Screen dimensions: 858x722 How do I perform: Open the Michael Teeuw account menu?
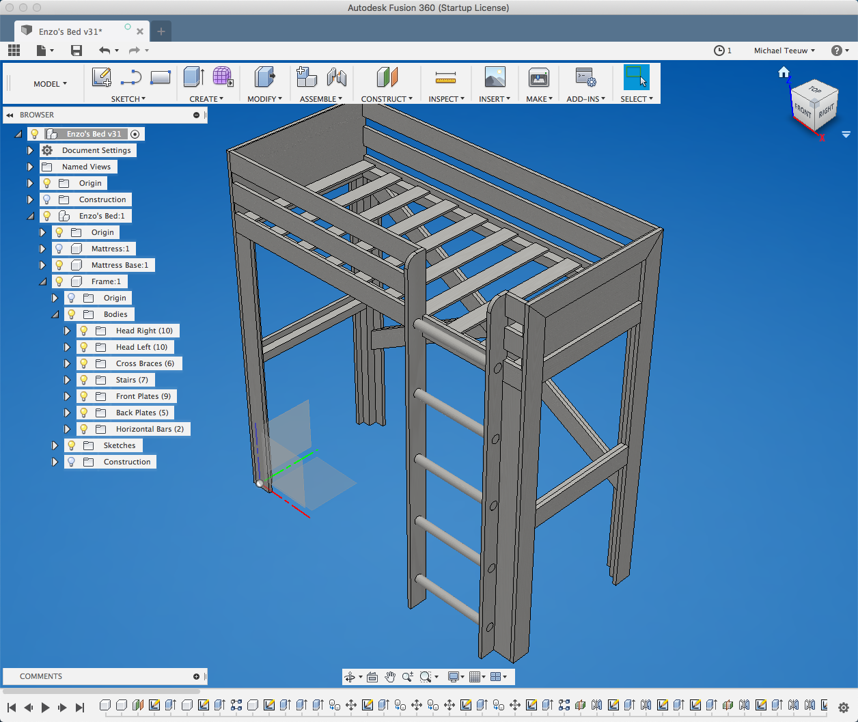[784, 51]
